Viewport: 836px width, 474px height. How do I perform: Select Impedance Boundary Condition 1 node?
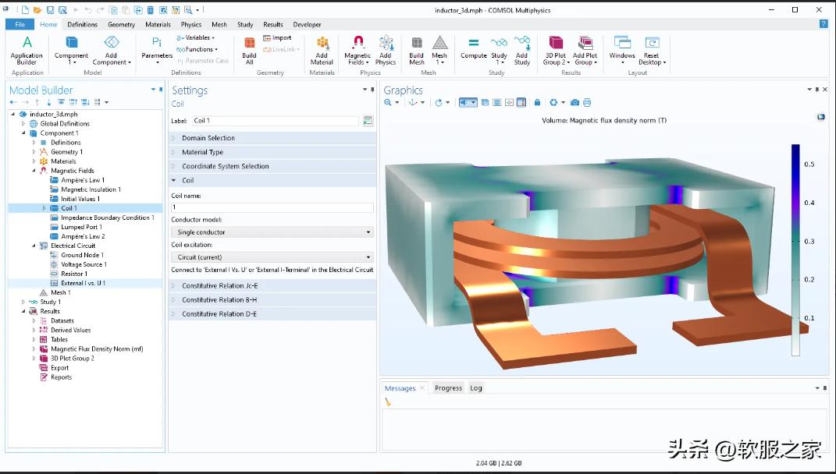107,218
